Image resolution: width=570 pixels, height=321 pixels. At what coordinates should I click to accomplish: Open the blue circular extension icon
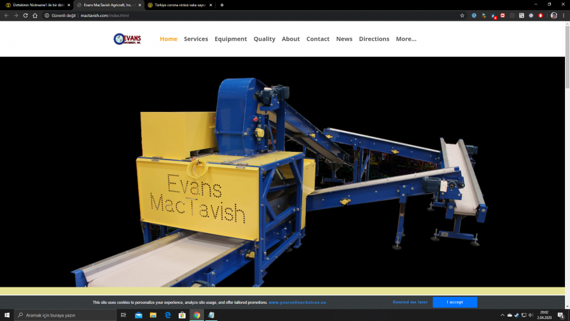tap(474, 15)
